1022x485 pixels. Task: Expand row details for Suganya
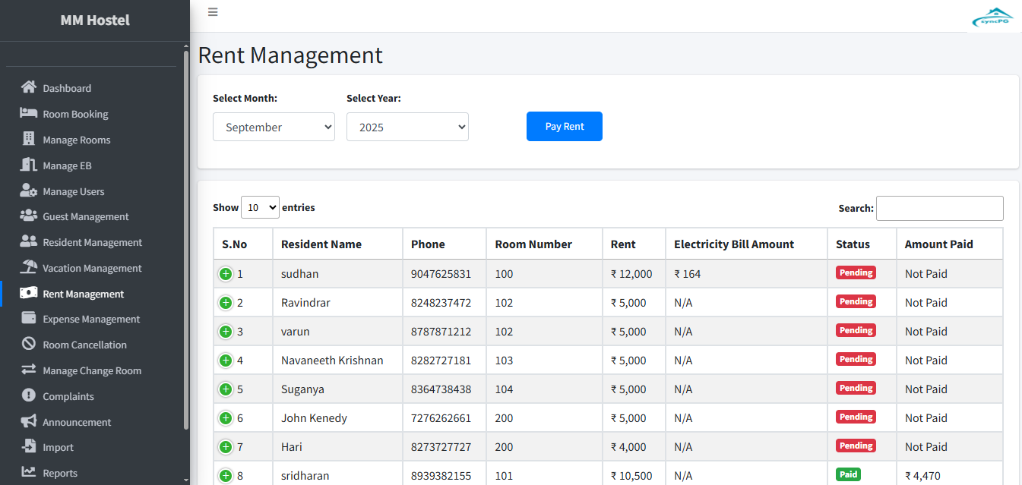tap(226, 389)
